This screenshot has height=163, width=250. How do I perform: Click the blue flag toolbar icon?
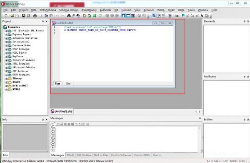(x=183, y=16)
